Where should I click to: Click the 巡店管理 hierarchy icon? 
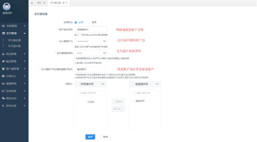[3, 54]
